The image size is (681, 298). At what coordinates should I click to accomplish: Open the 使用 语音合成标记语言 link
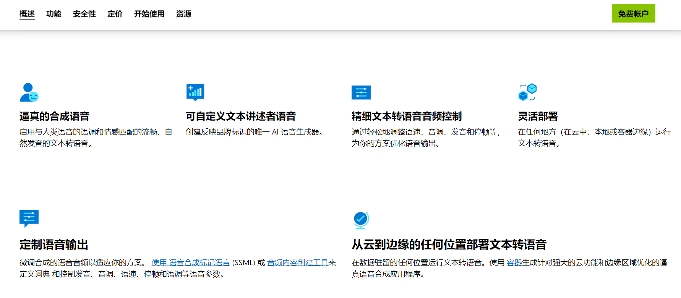click(191, 263)
